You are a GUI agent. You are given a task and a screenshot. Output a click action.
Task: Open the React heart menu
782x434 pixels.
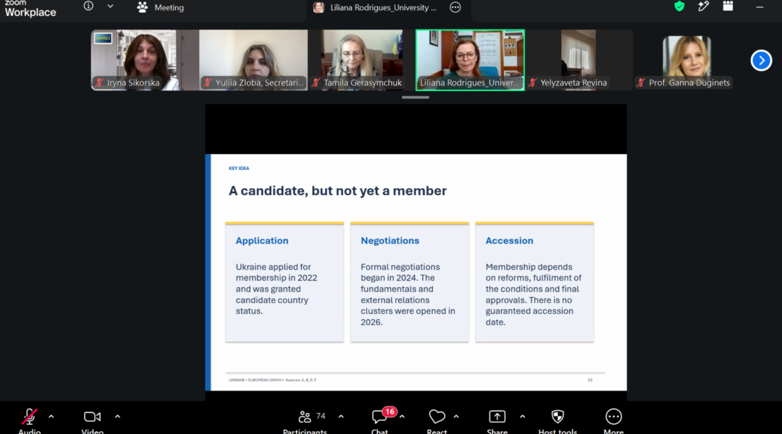437,420
